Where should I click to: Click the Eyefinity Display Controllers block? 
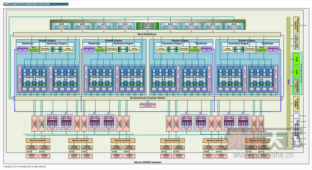296,130
